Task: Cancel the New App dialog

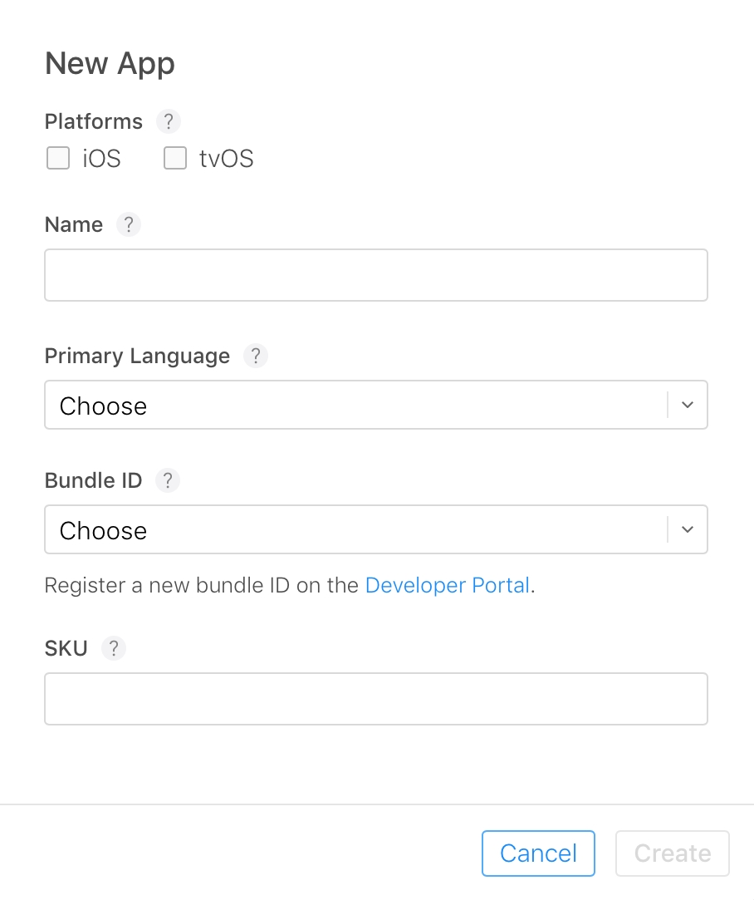Action: (538, 853)
